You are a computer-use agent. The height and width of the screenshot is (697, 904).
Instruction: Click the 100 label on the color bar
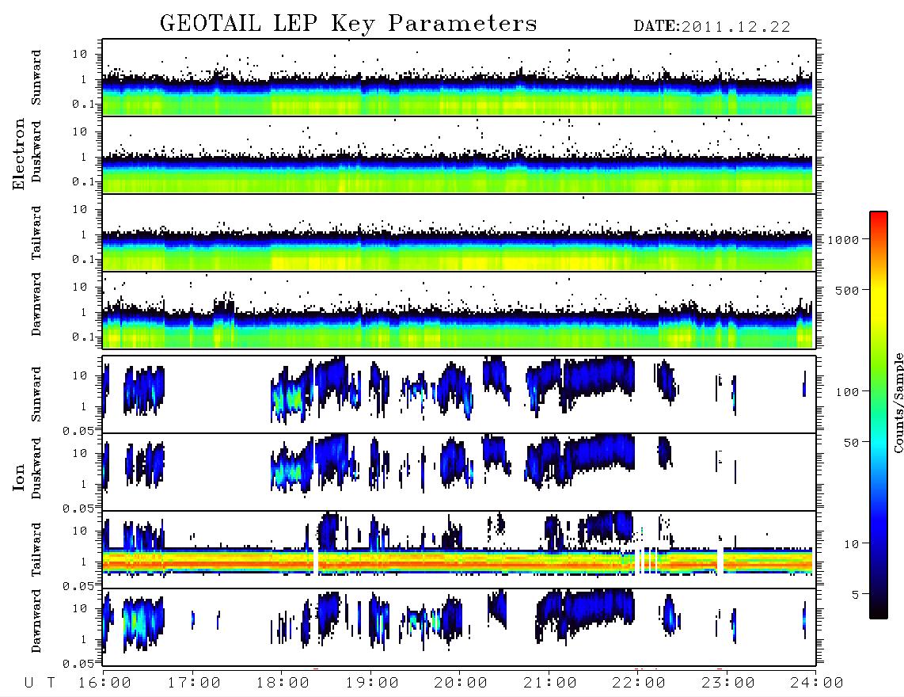847,392
